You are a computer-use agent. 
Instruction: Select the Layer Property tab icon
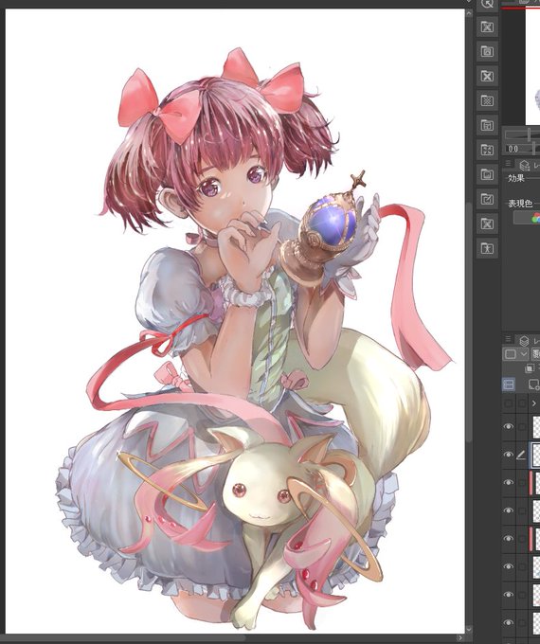pyautogui.click(x=525, y=165)
